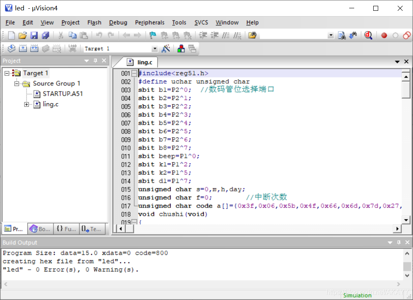Pin the Project panel
The width and height of the screenshot is (413, 300).
pyautogui.click(x=95, y=60)
